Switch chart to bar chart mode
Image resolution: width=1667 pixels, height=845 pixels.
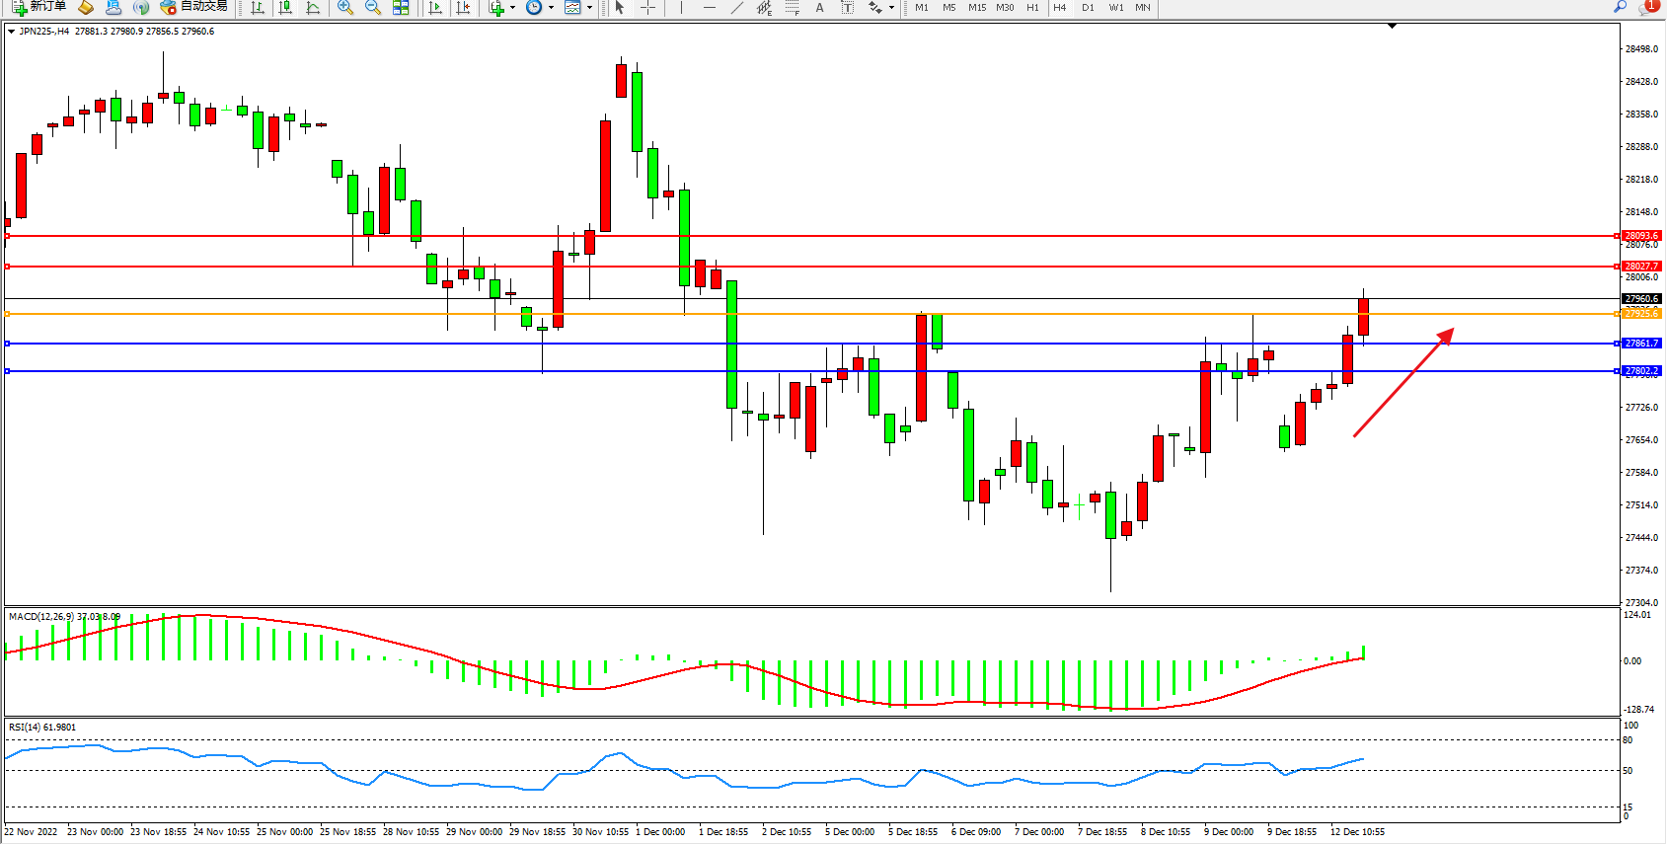[x=258, y=8]
